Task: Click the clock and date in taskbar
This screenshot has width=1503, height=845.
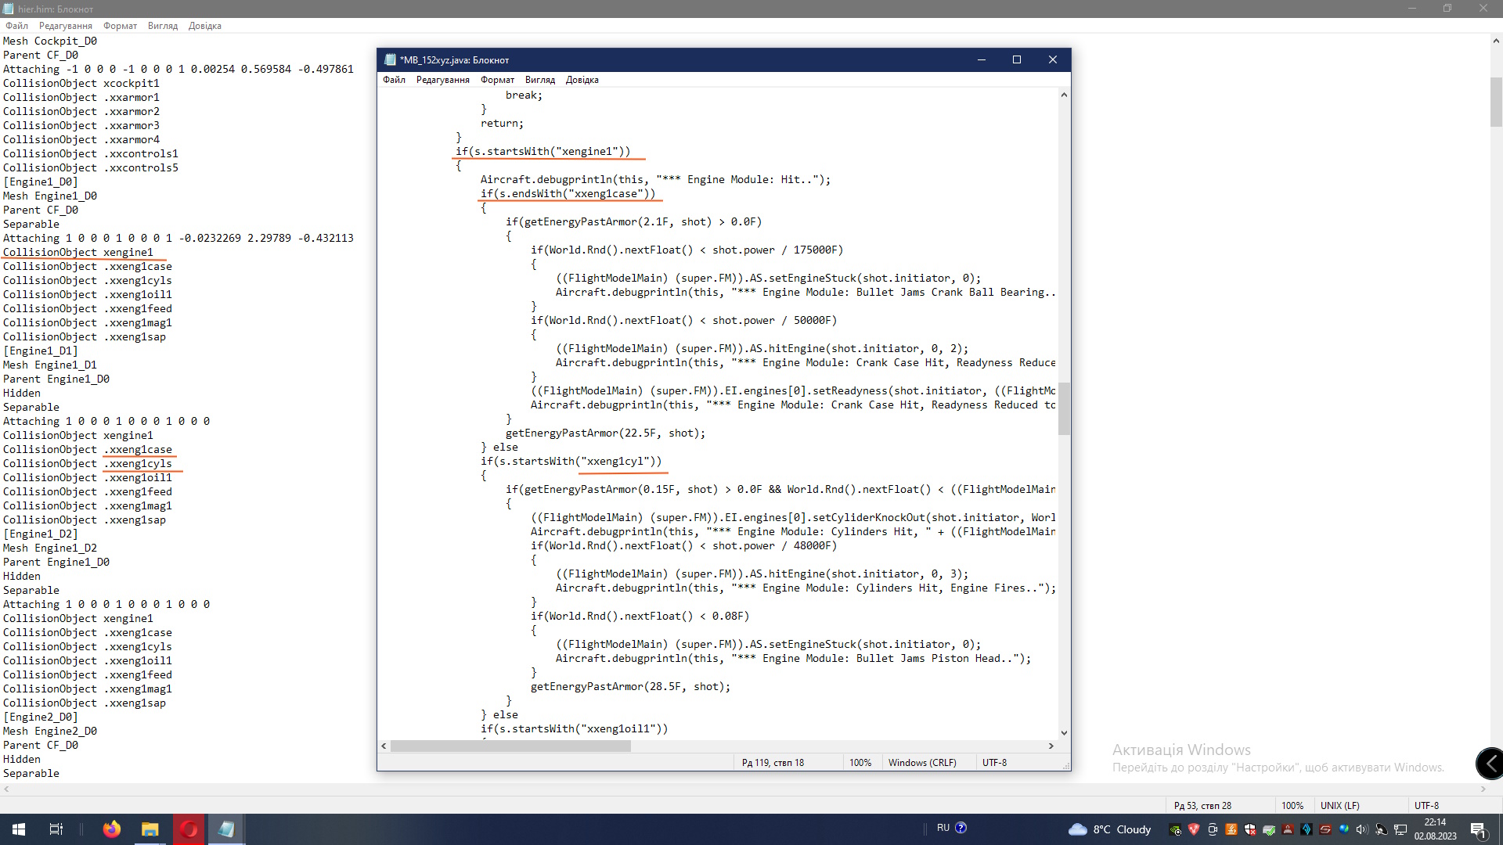Action: [1435, 829]
